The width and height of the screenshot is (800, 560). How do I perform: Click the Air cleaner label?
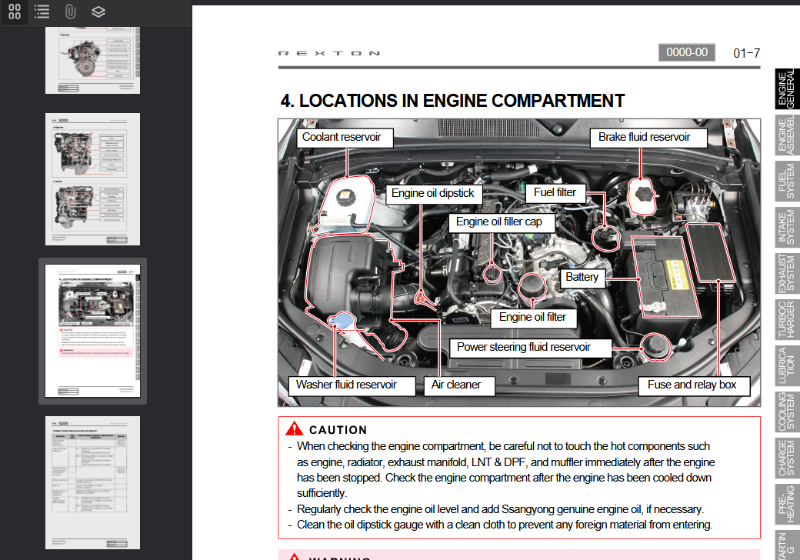(459, 385)
